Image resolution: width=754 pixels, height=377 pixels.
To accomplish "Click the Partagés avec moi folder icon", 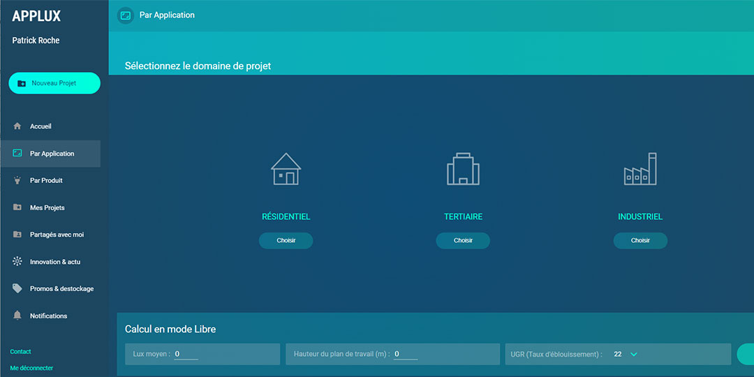I will click(x=17, y=235).
